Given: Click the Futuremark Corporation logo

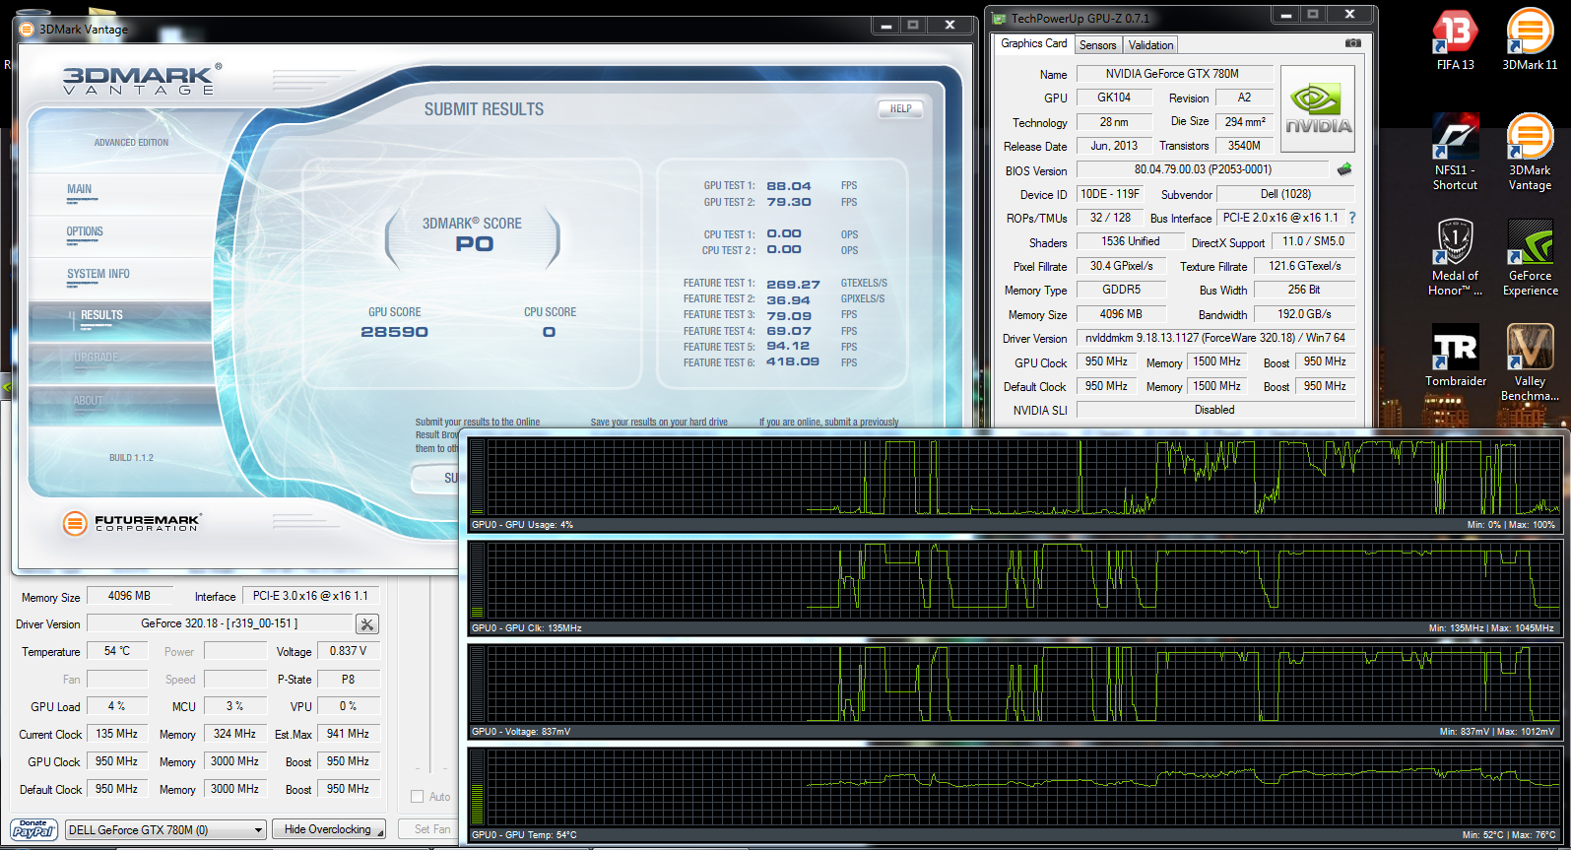Looking at the screenshot, I should tap(132, 523).
